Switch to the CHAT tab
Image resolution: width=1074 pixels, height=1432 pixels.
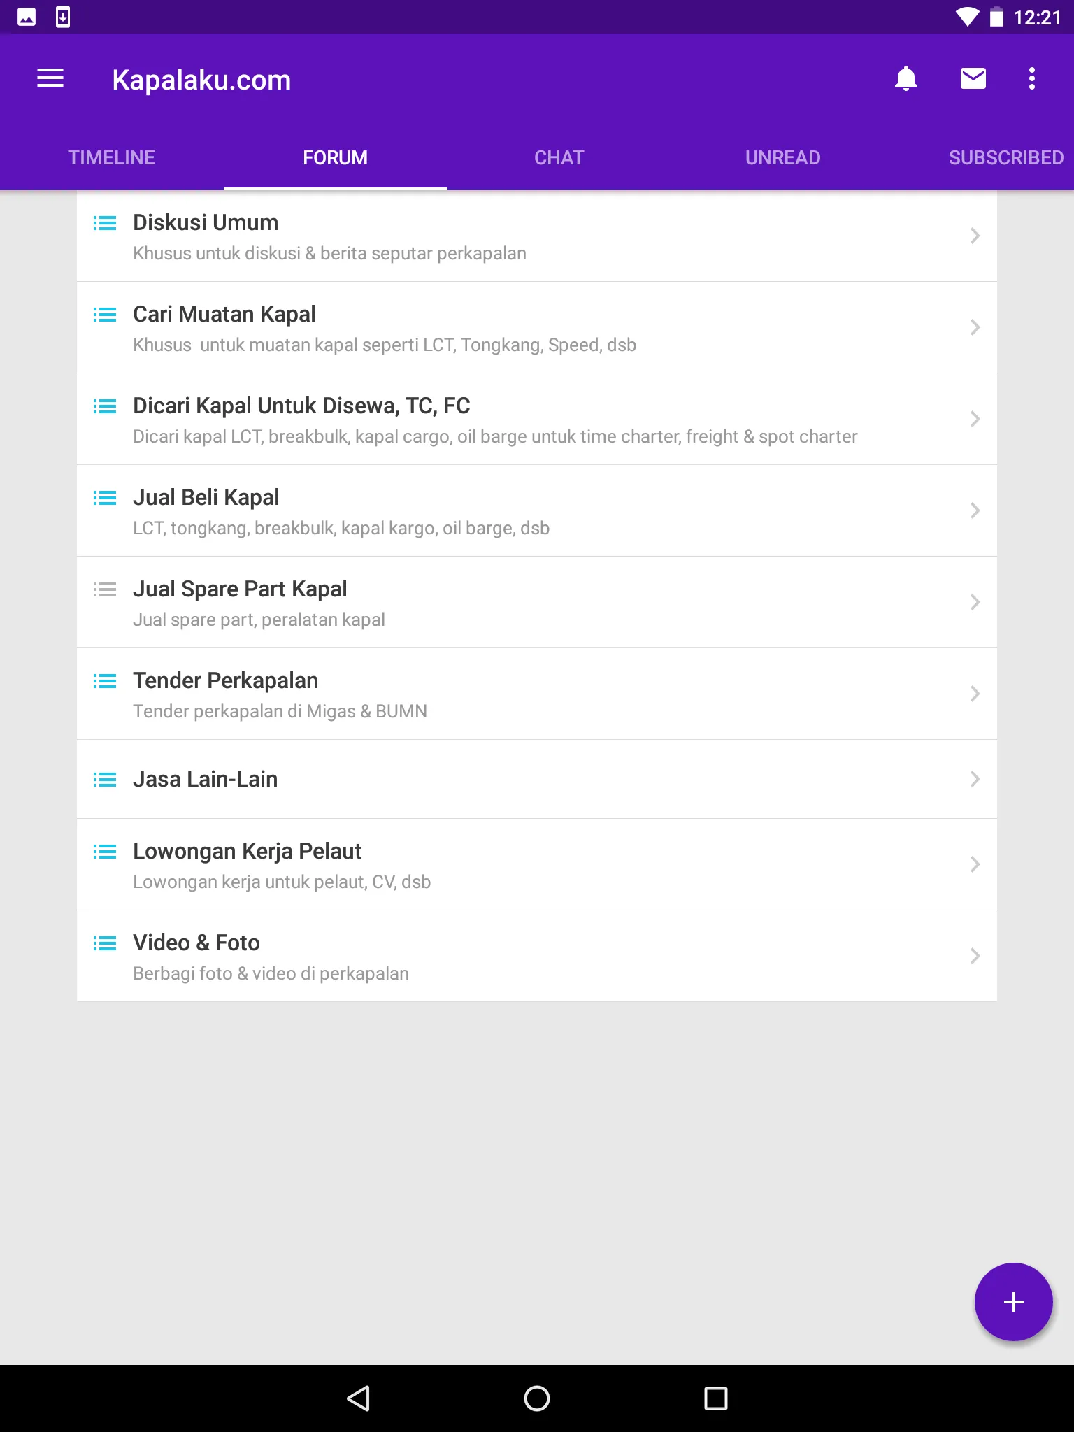click(559, 157)
